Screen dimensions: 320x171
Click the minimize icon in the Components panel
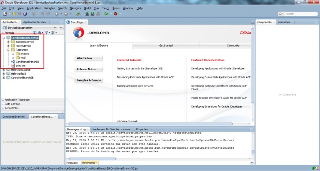[316, 22]
